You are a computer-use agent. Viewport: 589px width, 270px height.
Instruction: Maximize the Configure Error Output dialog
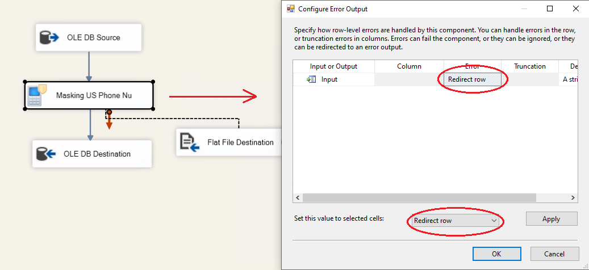(549, 9)
